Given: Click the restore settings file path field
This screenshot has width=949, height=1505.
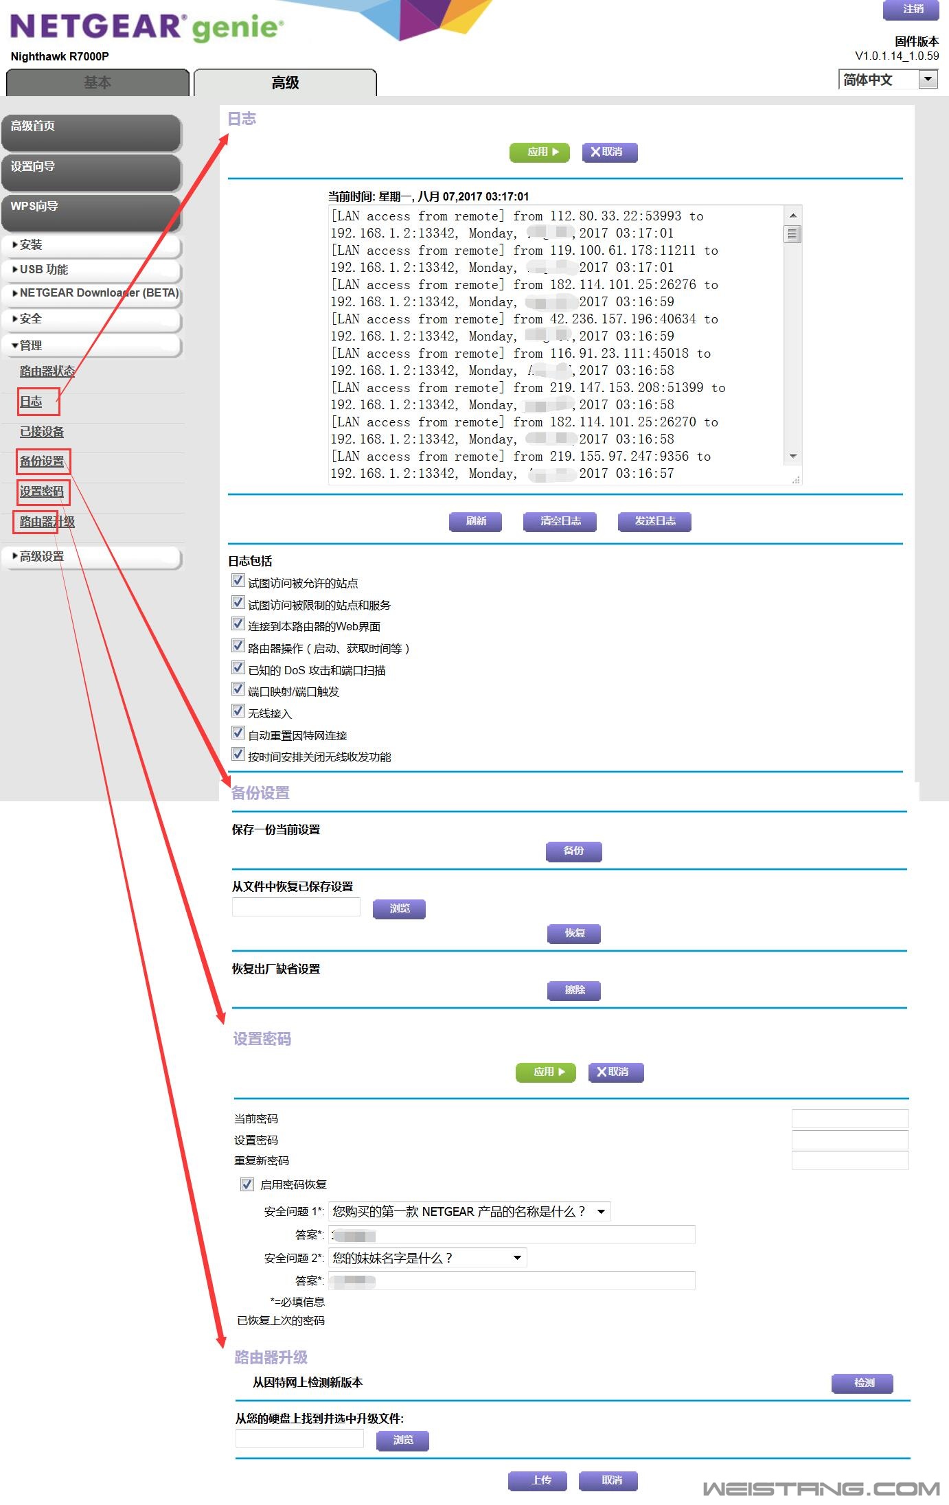Looking at the screenshot, I should click(296, 908).
